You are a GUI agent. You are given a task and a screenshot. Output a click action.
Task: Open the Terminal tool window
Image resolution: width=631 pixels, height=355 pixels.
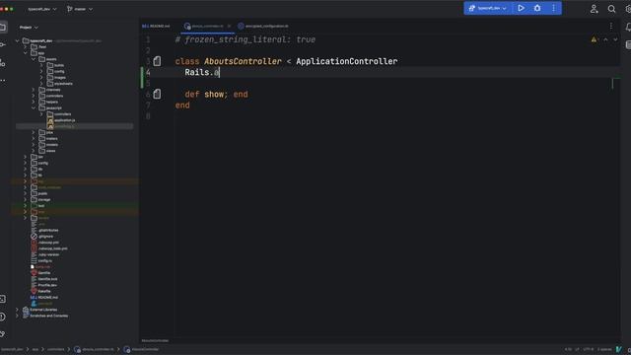tap(2, 299)
